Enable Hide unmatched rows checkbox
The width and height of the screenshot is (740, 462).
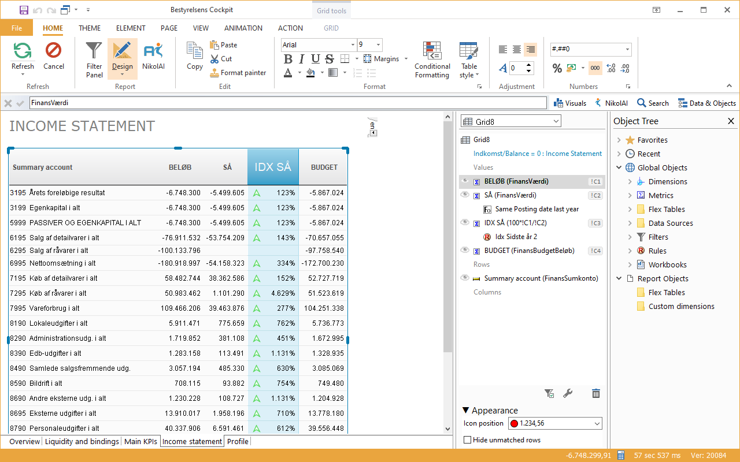(x=468, y=440)
